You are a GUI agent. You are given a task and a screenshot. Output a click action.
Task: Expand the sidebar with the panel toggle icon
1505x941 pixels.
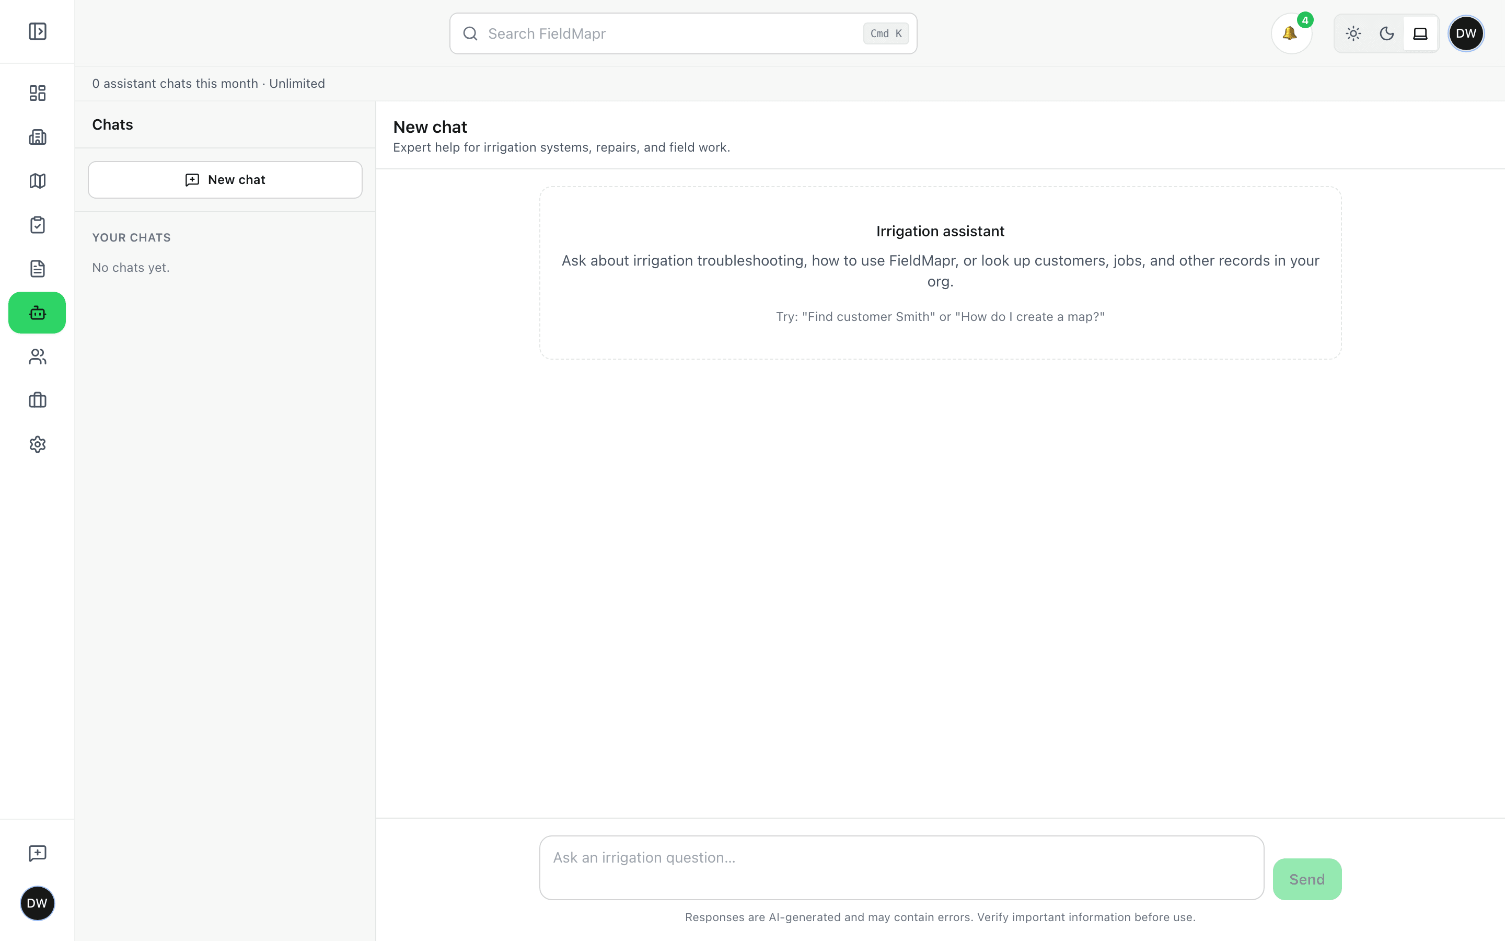point(37,31)
